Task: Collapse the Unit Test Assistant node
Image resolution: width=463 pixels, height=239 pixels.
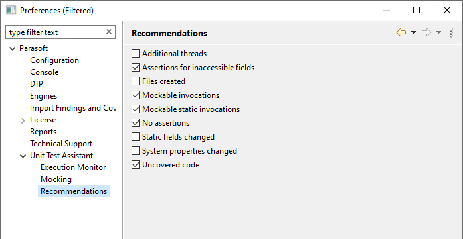Action: coord(23,156)
